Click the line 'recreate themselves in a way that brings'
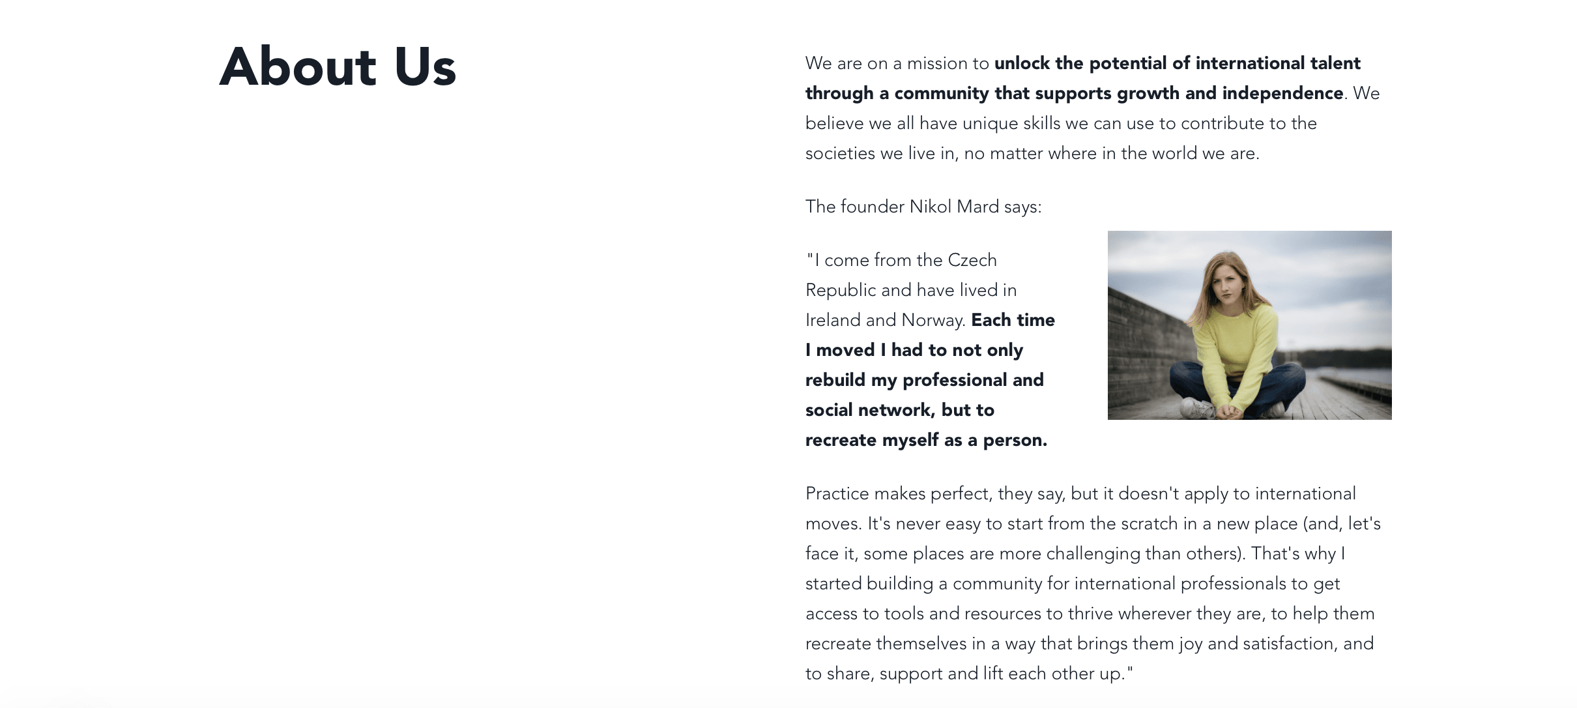The height and width of the screenshot is (708, 1577). tap(1090, 643)
